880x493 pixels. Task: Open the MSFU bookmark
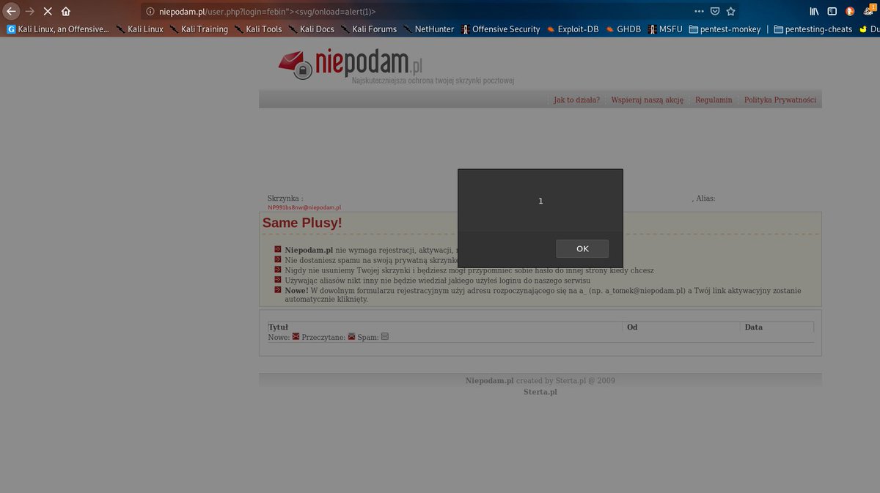[664, 29]
